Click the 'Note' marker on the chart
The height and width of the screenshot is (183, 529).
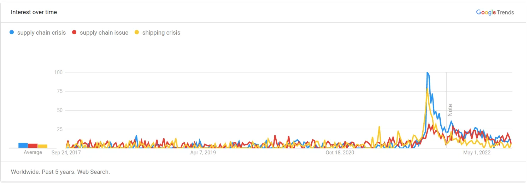(x=450, y=110)
